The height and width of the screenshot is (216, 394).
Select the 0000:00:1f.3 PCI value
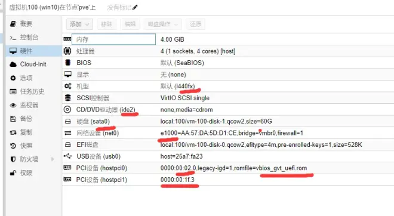pos(177,180)
